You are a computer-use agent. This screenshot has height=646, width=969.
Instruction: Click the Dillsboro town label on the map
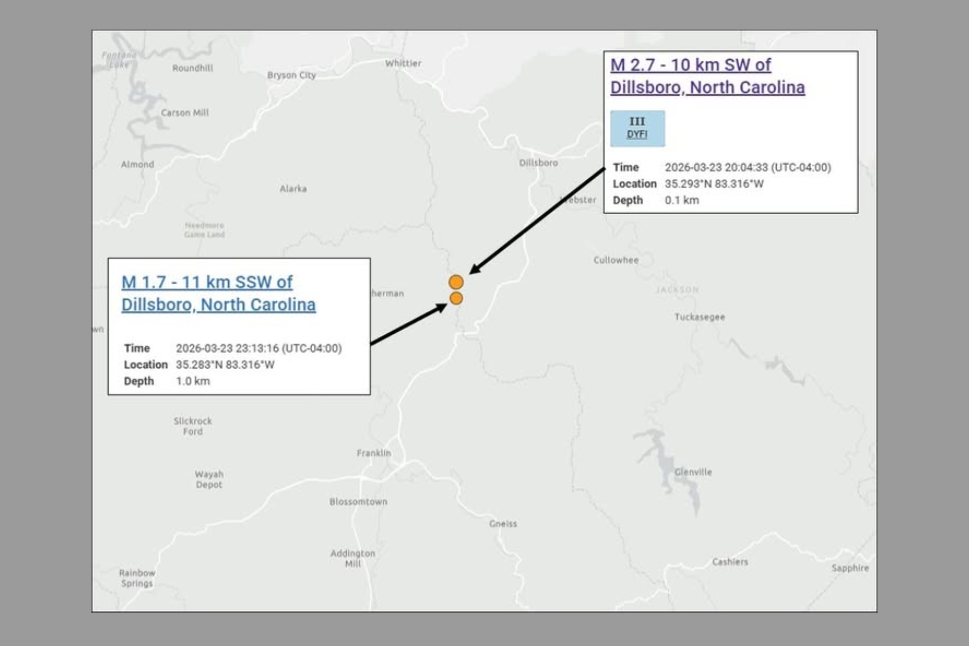coord(538,163)
